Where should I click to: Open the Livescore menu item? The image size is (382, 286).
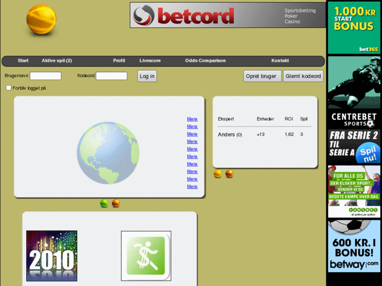pos(150,60)
